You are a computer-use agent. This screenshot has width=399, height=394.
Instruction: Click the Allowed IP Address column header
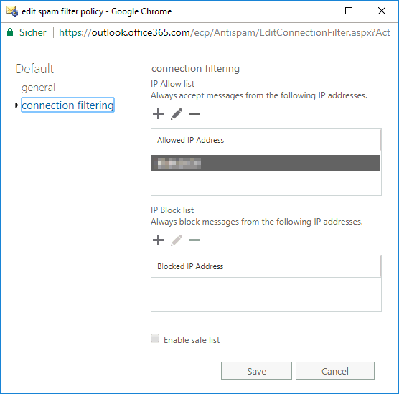click(266, 140)
